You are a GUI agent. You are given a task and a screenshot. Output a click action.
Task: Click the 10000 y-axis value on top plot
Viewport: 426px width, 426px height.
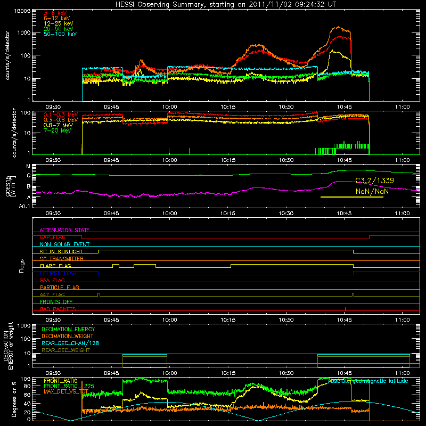click(x=22, y=11)
